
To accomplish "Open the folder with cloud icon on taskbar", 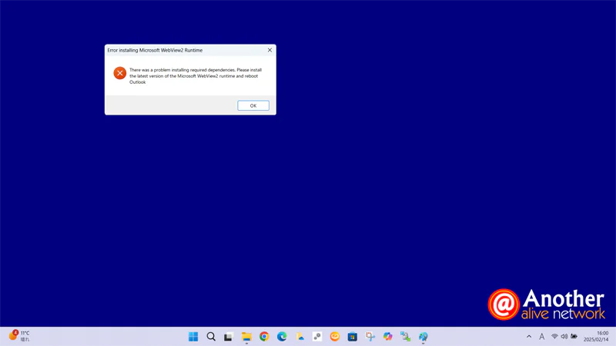I will [300, 337].
